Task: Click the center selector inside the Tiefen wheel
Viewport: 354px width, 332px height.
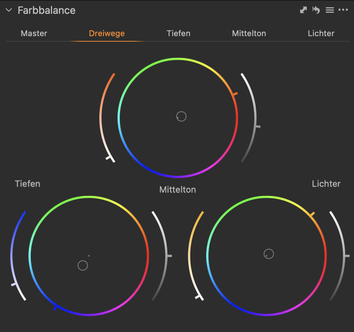Action: click(x=83, y=265)
